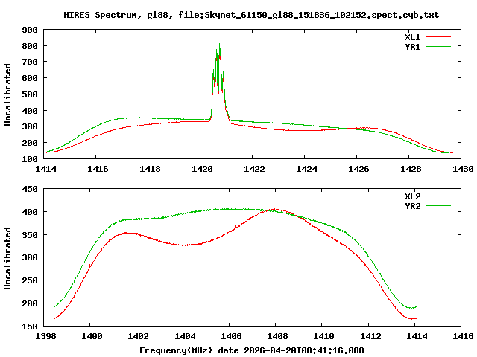
Task: Click the spectral peak top near 1420.7 MHz
Action: point(219,44)
